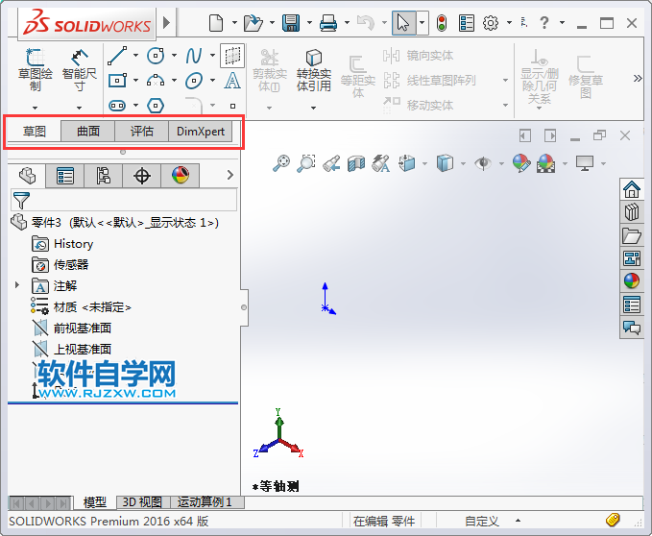
Task: Click the Section View icon
Action: 356,163
